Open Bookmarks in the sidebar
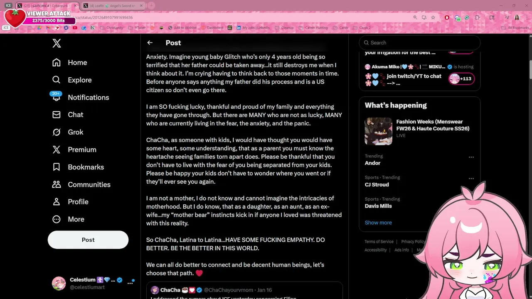Viewport: 532px width, 299px height. click(x=78, y=167)
